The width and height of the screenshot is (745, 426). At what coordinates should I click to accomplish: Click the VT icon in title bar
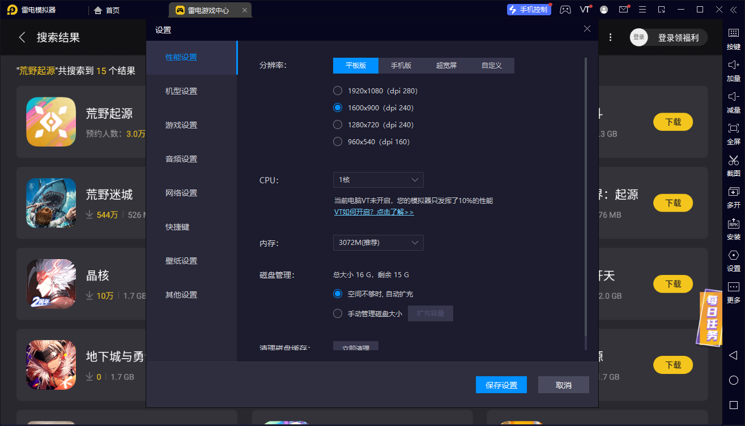tap(585, 10)
